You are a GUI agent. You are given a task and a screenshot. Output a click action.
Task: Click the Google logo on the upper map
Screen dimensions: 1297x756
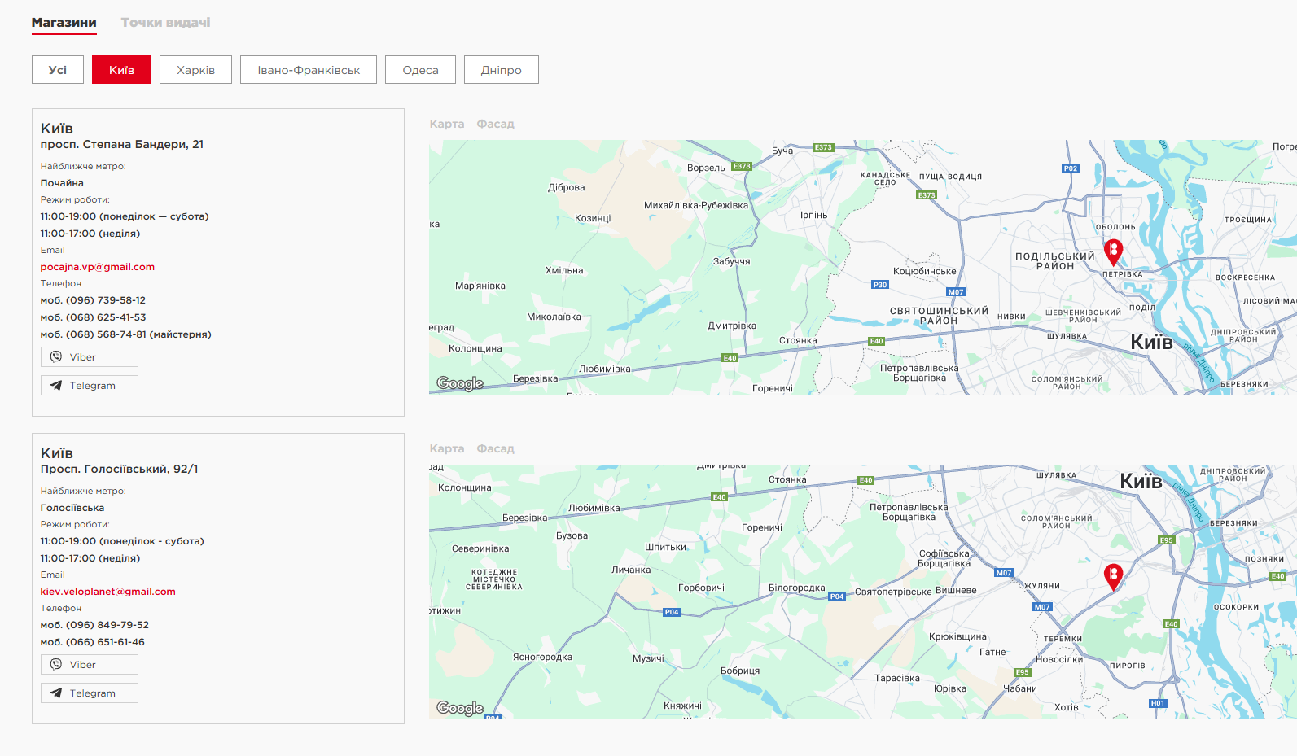point(460,383)
